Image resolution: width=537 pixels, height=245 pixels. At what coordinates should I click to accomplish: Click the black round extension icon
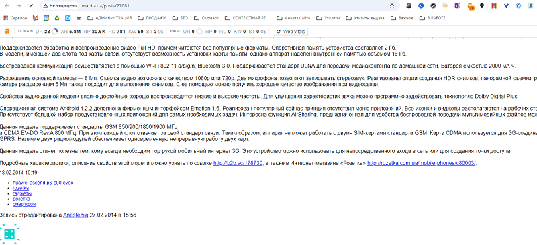click(x=433, y=6)
